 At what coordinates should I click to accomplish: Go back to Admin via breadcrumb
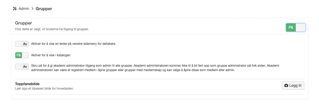23,9
